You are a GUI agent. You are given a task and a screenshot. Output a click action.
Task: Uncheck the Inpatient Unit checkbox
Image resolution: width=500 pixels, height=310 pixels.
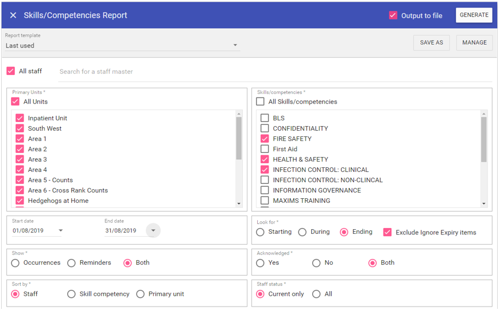pyautogui.click(x=20, y=118)
